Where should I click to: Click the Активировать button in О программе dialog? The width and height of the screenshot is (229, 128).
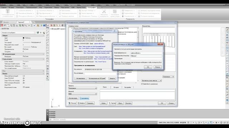(81, 78)
